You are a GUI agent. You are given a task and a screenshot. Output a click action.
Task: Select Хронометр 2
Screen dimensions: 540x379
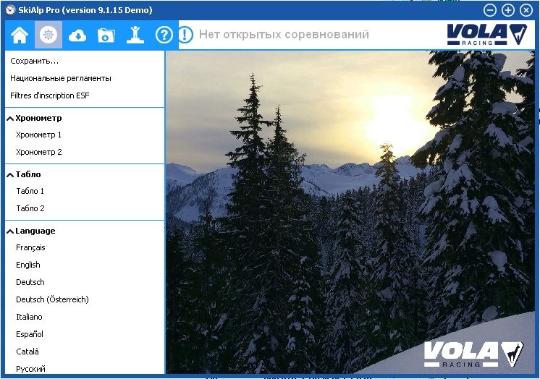pos(39,152)
